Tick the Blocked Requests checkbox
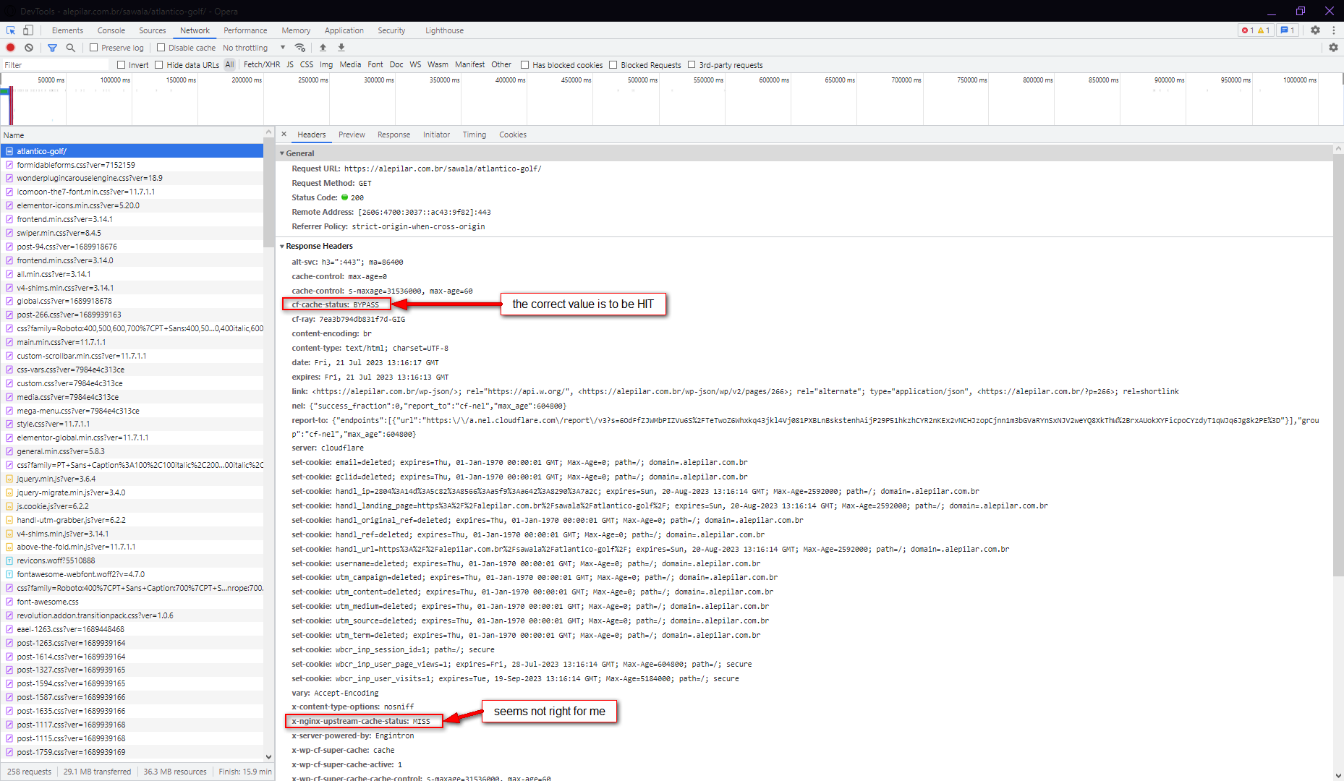 coord(613,65)
